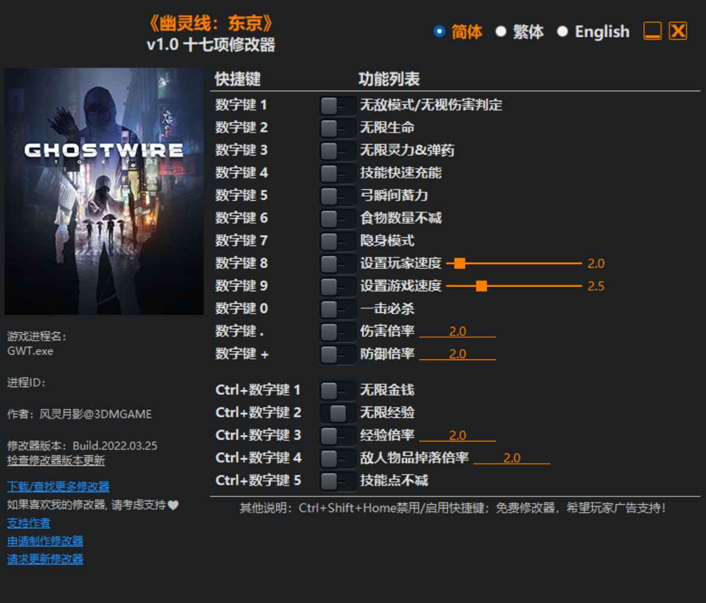This screenshot has height=603, width=706.
Task: Enable 食物数量不减 switch
Action: tap(337, 218)
